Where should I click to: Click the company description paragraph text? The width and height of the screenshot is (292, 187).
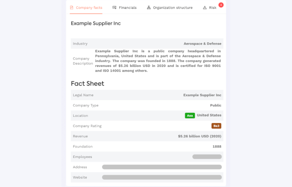pyautogui.click(x=158, y=61)
